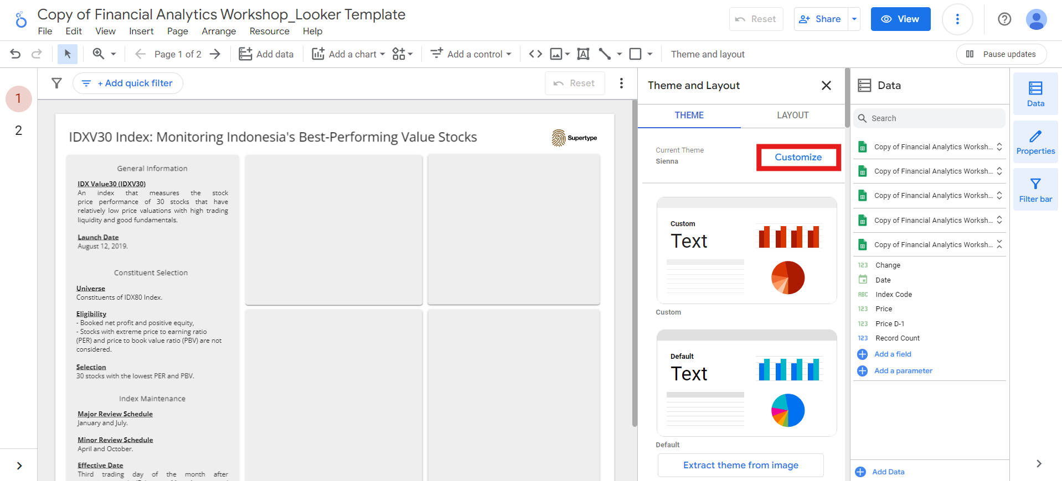
Task: Click the zoom magnifier icon
Action: [99, 54]
